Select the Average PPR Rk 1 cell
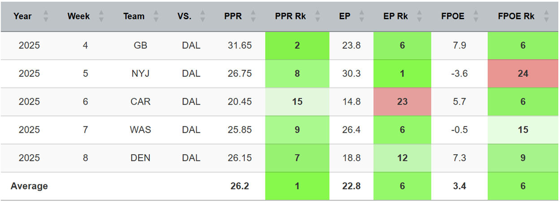 [x=297, y=186]
